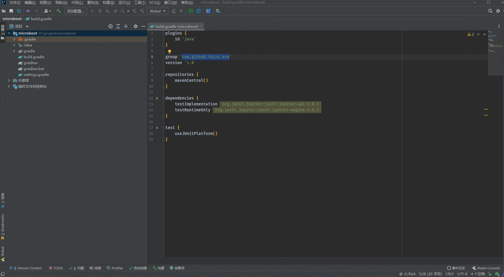
Task: Expand the gradle folder in project tree
Action: (14, 51)
